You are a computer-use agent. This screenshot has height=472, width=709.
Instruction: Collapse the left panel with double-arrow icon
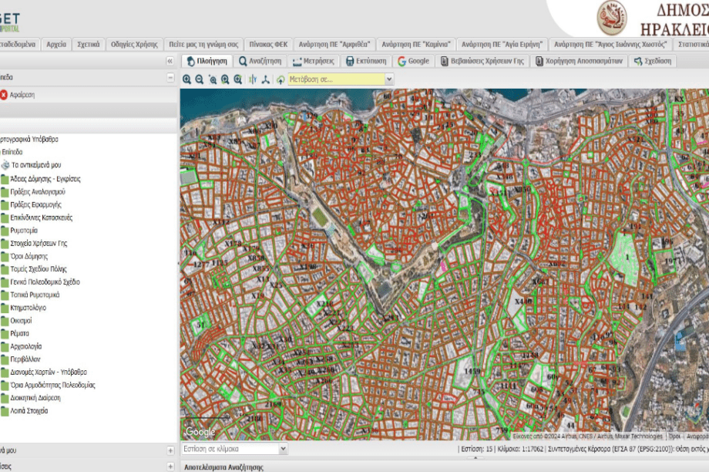coord(170,61)
